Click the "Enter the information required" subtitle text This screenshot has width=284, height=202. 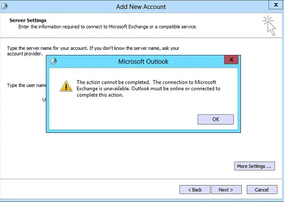tap(108, 27)
